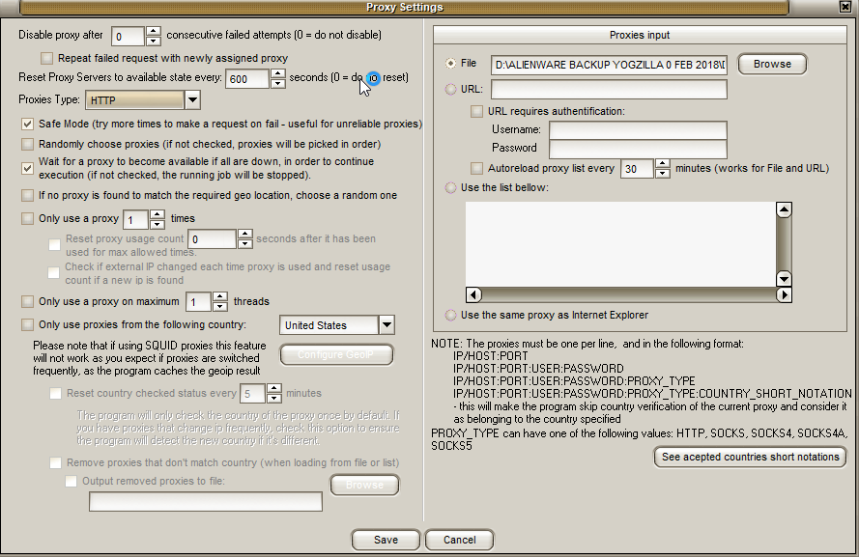Screen dimensions: 859x557
Task: Select Use same proxy as Internet Explorer
Action: click(451, 315)
